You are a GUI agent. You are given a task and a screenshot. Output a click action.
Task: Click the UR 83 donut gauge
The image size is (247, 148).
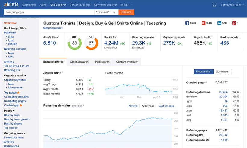74,43
